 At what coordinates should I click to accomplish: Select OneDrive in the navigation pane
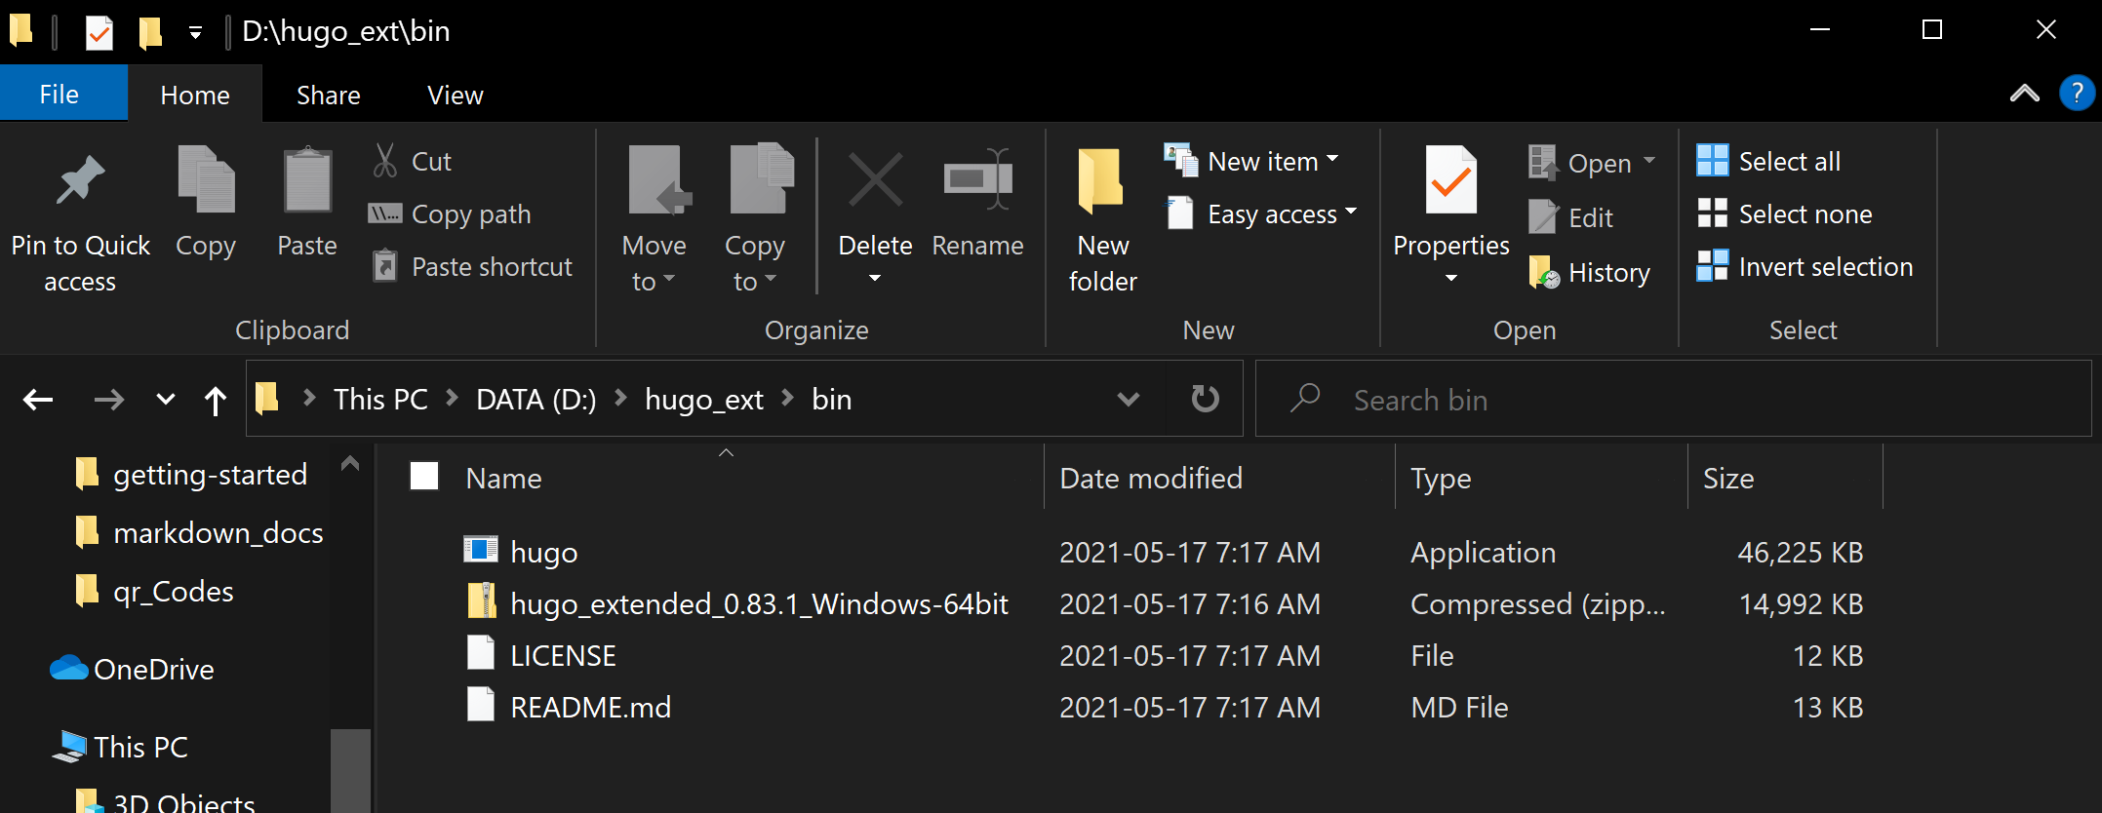point(132,670)
